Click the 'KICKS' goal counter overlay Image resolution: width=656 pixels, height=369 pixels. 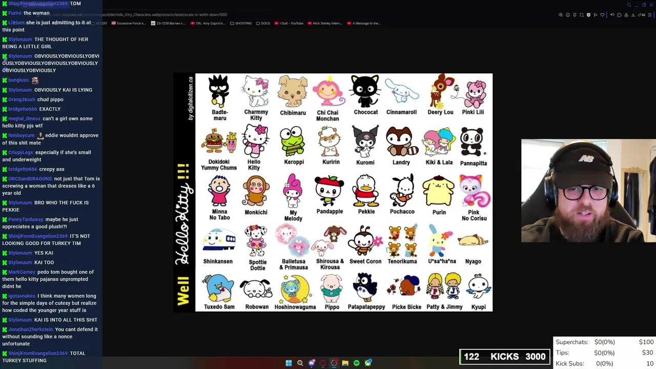tap(505, 357)
